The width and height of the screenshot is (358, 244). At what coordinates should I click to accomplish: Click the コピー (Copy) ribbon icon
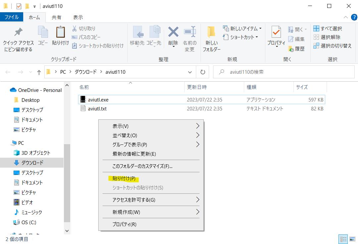[x=43, y=32]
